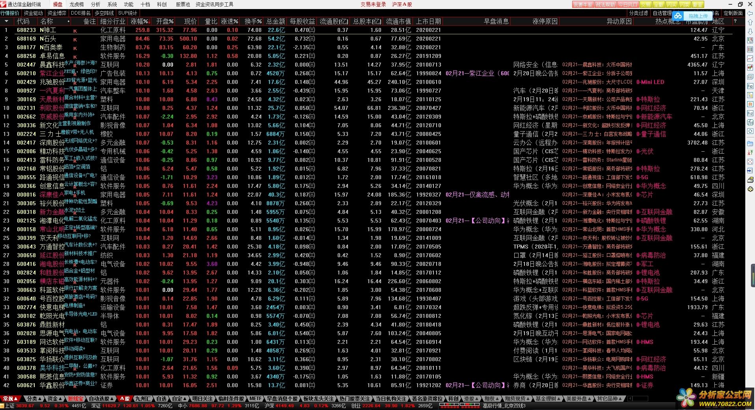Click the question mark help icon in header
This screenshot has height=410, width=755.
tap(735, 21)
